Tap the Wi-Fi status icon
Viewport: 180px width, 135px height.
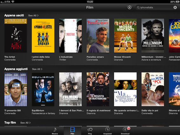tap(13, 2)
